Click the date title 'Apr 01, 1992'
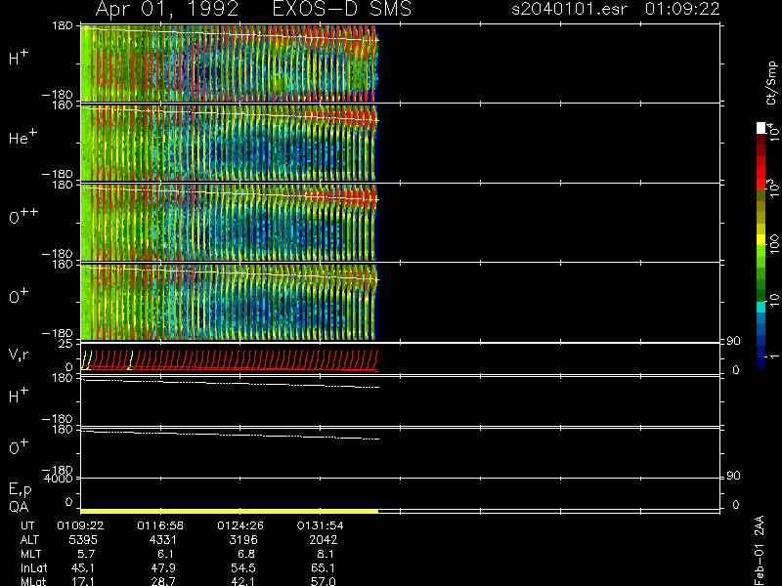This screenshot has height=586, width=782. [x=166, y=10]
